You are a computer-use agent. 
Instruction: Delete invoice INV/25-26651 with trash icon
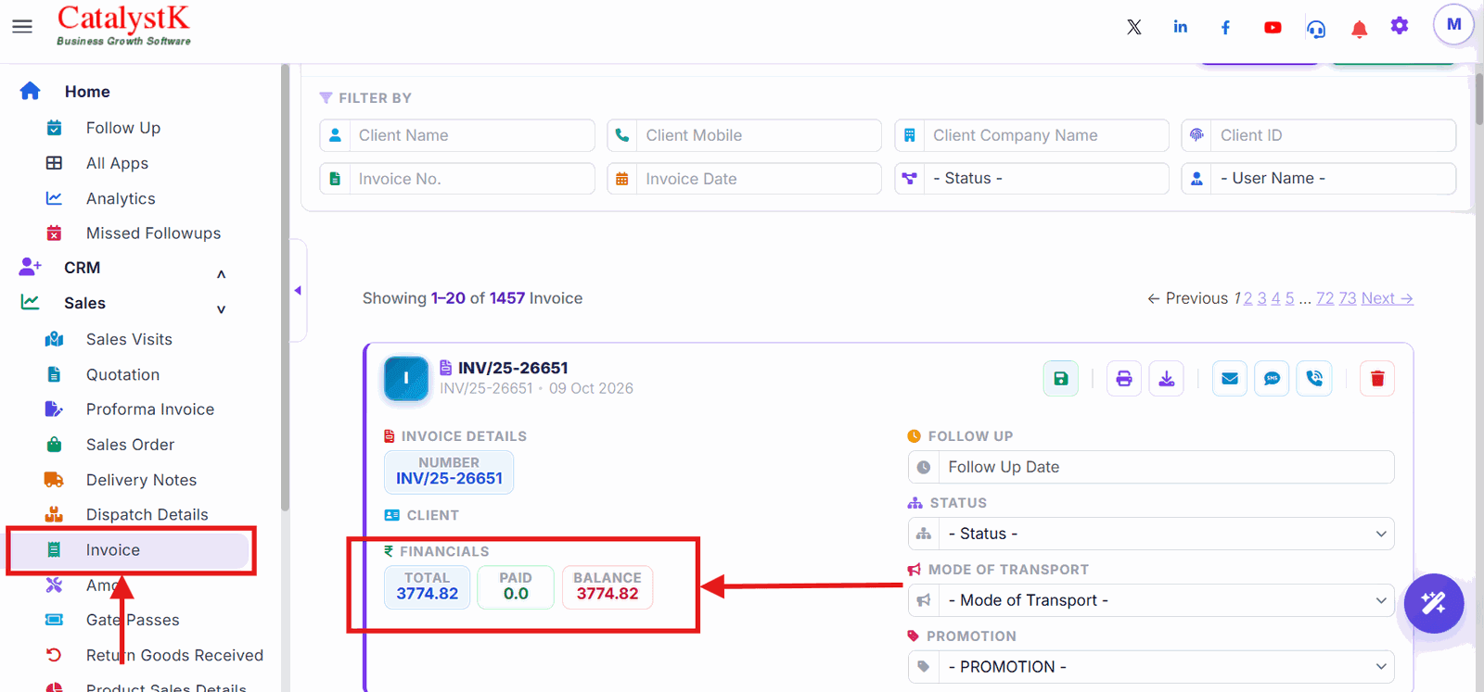(1377, 378)
